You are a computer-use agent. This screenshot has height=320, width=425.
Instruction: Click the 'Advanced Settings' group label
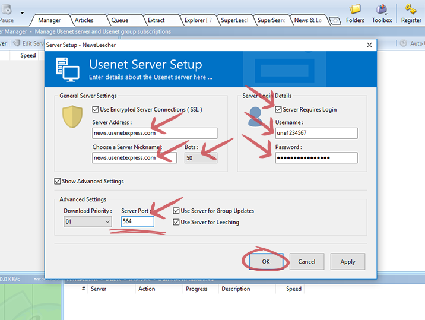coord(83,199)
